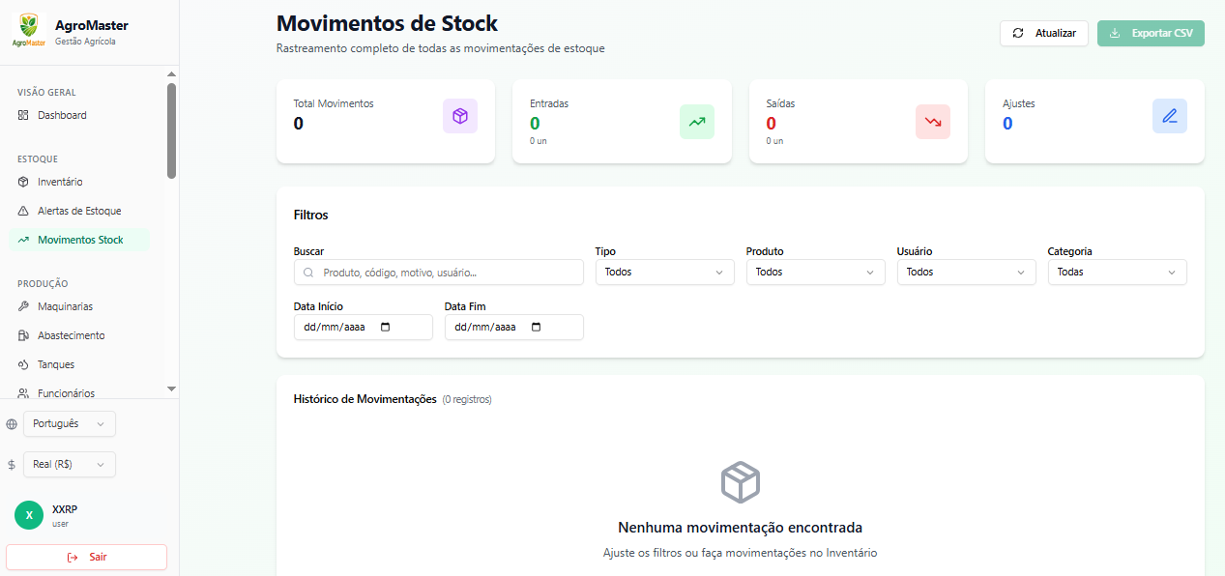Click the XXRP user avatar
Viewport: 1225px width, 576px height.
coord(29,515)
